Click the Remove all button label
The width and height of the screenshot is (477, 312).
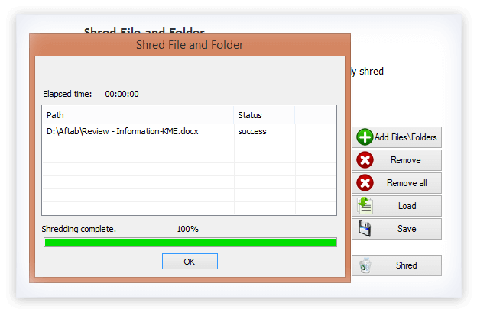[407, 183]
